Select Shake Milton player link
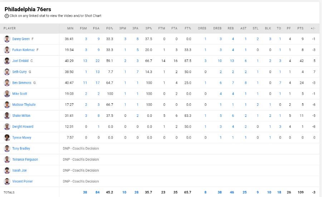This screenshot has width=322, height=197. click(21, 115)
